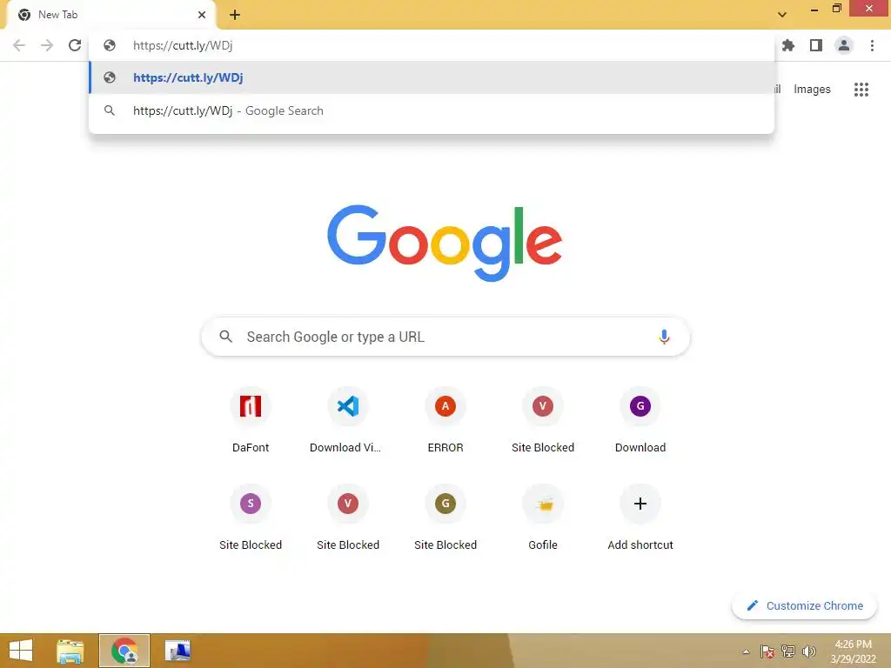
Task: Open Chrome's three-dot menu
Action: 872,45
